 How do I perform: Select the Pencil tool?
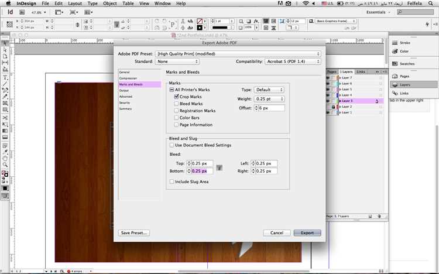(x=5, y=97)
